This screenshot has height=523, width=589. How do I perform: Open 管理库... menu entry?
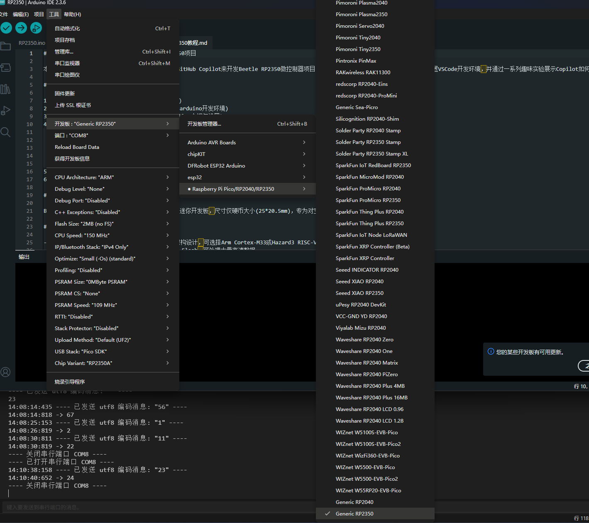click(113, 51)
